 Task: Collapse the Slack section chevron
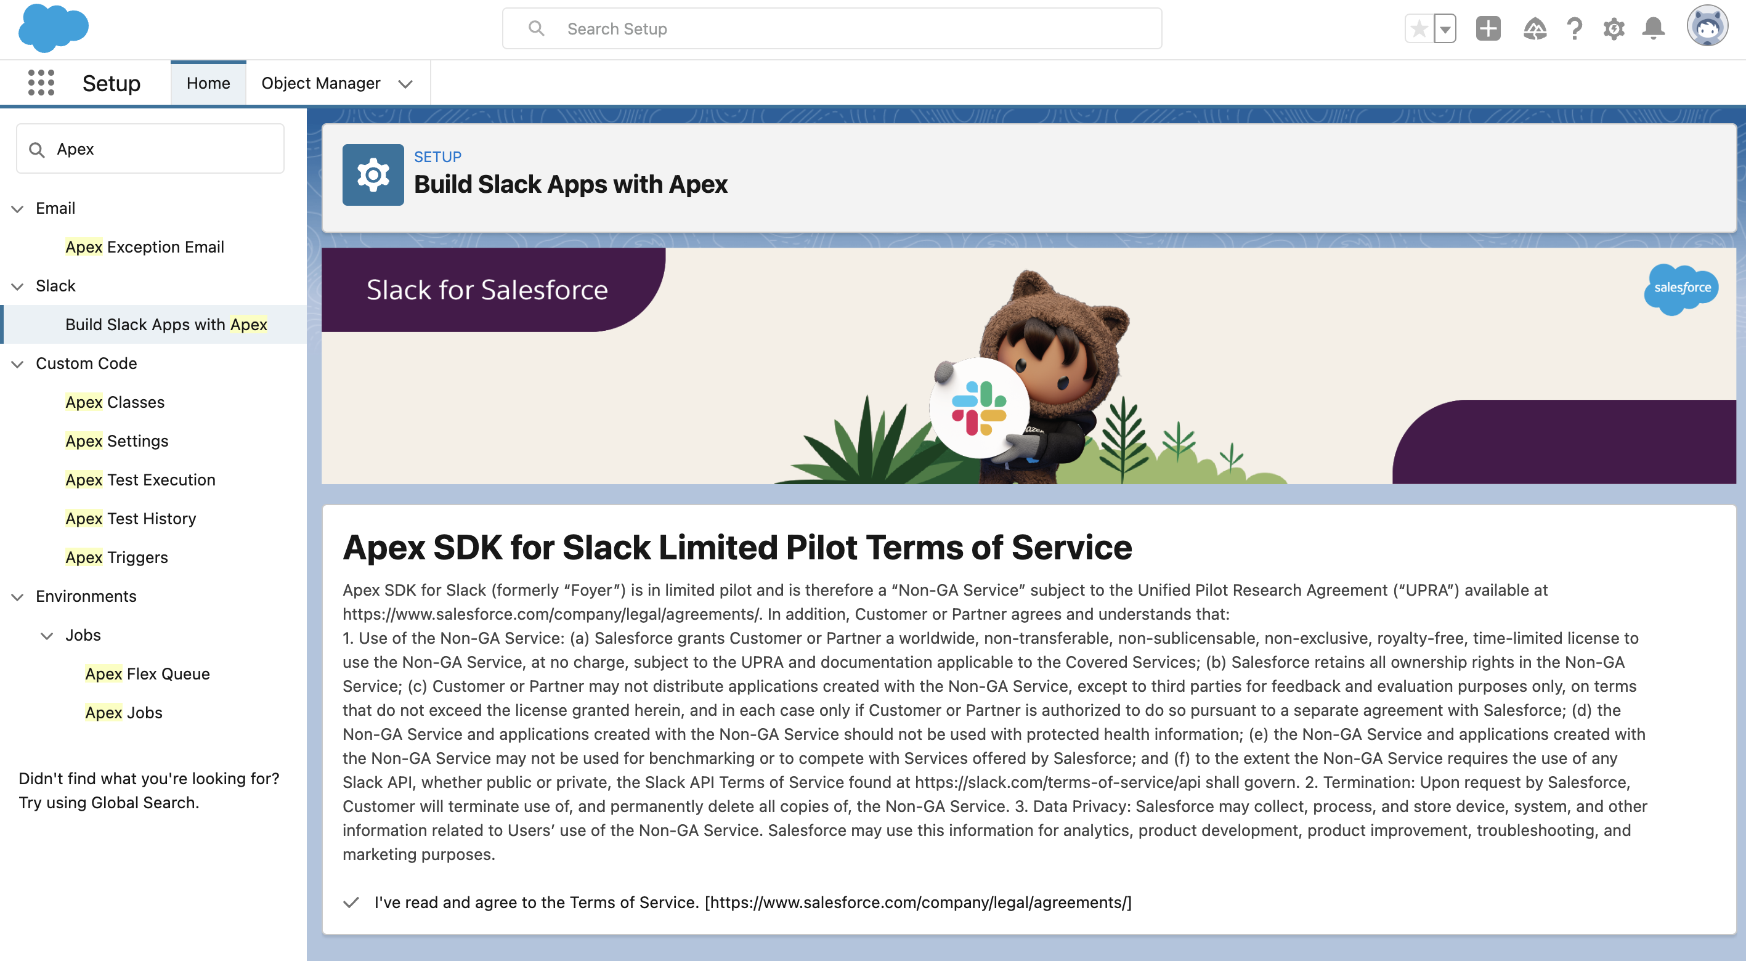pos(18,286)
